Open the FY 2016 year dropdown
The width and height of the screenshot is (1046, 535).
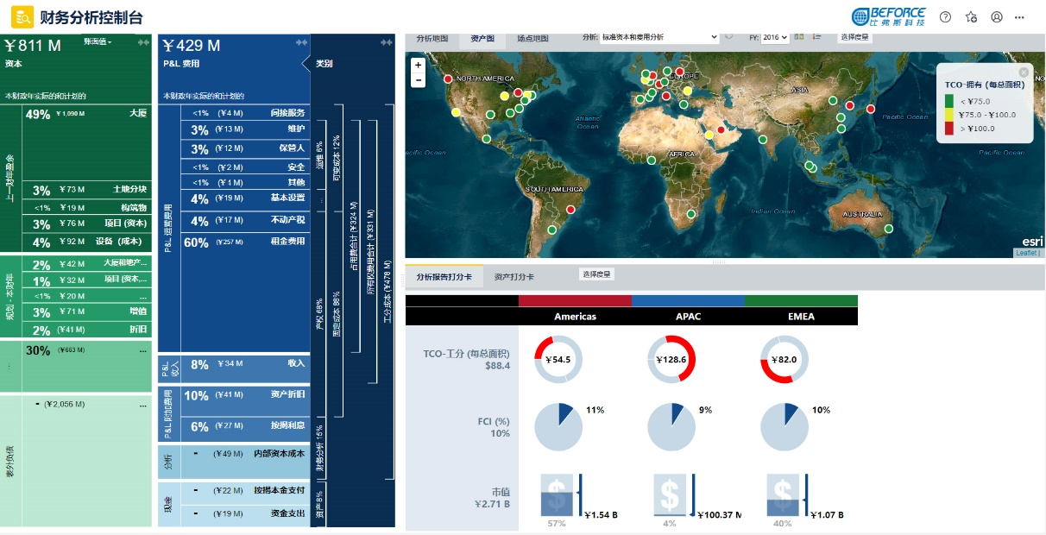[x=775, y=37]
